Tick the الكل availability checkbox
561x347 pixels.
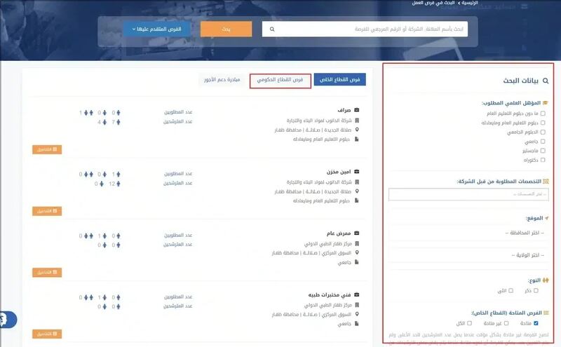coord(469,323)
